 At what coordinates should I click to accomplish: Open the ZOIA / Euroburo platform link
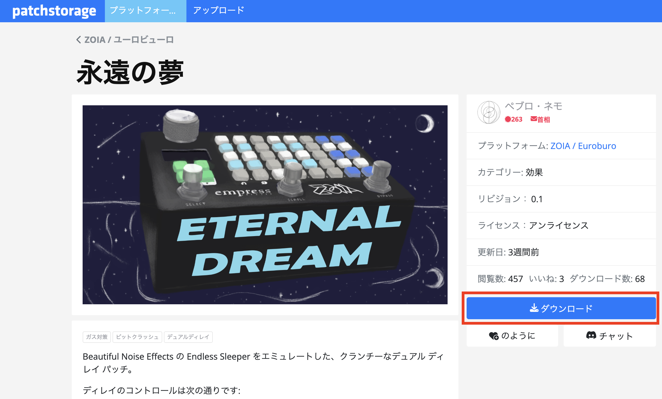pyautogui.click(x=583, y=146)
